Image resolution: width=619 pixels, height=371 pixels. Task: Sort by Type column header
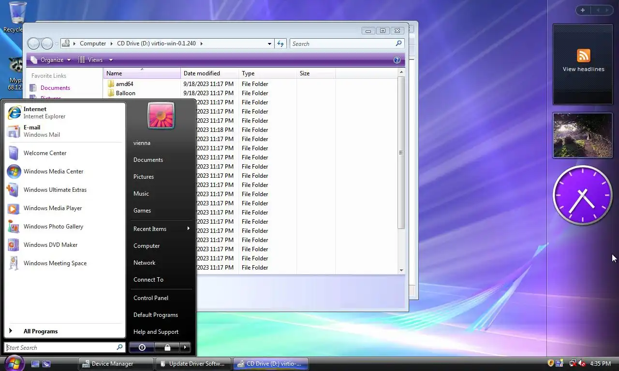(268, 73)
